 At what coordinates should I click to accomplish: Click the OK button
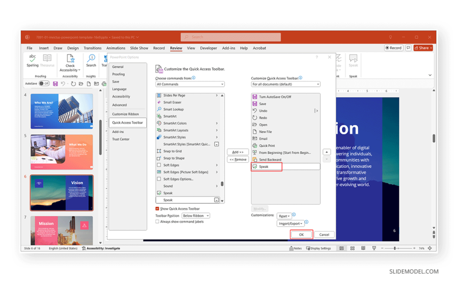tap(302, 235)
